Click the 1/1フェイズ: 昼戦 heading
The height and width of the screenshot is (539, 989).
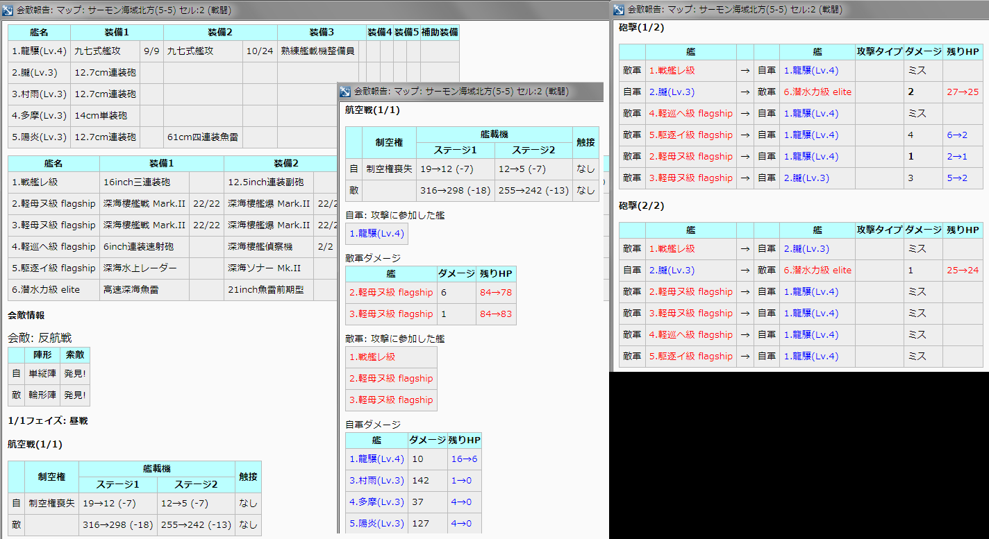pos(48,420)
